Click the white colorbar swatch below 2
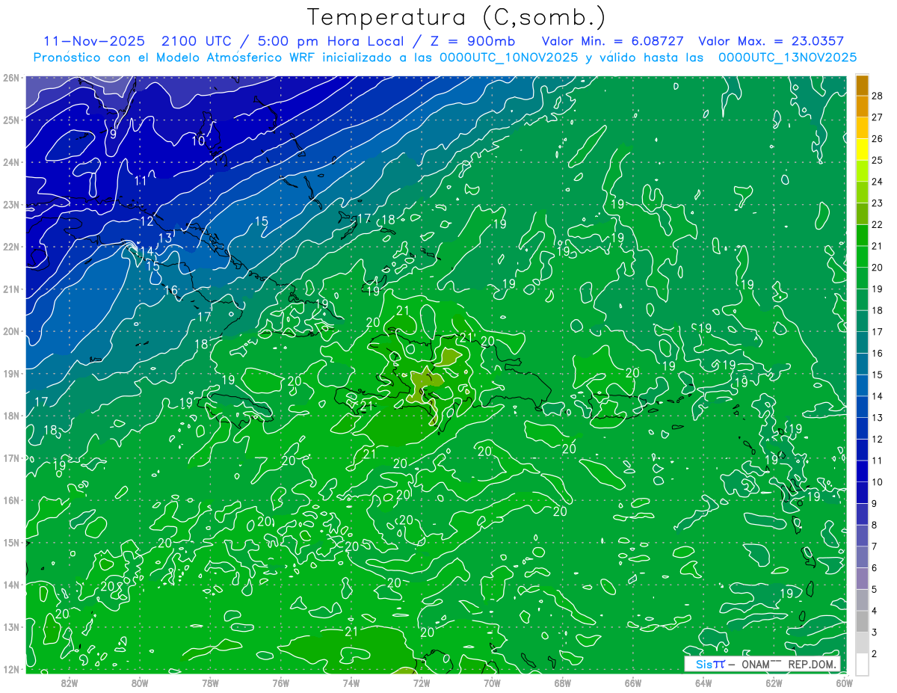The height and width of the screenshot is (693, 897). pos(862,664)
